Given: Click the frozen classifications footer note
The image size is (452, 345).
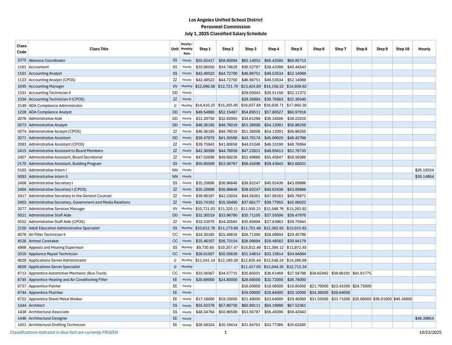Looking at the screenshot, I should tap(64, 333).
